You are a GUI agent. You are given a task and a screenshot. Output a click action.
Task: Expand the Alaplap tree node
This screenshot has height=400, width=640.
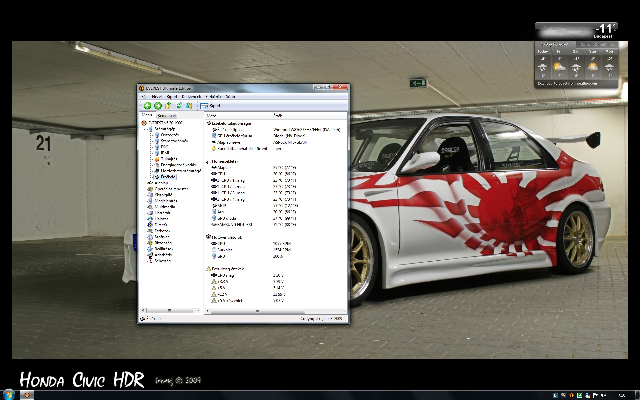click(145, 183)
